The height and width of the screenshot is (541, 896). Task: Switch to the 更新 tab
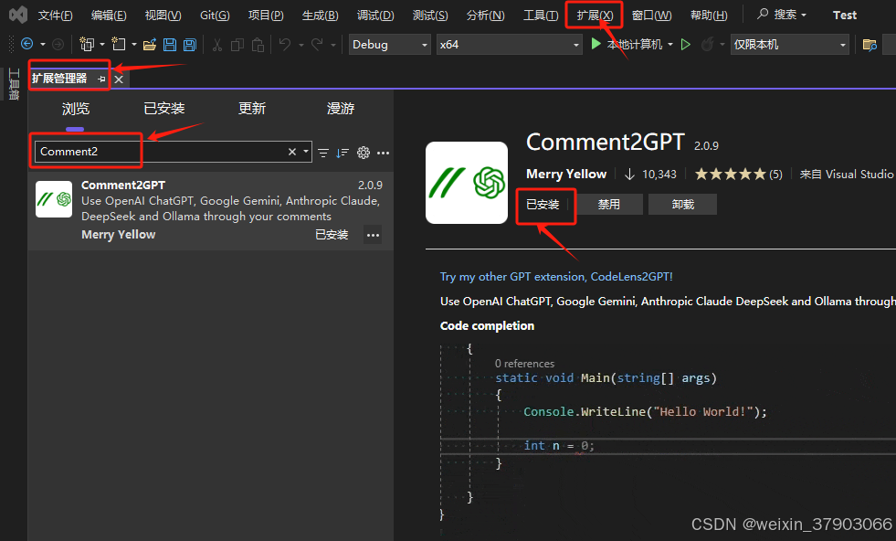point(252,109)
